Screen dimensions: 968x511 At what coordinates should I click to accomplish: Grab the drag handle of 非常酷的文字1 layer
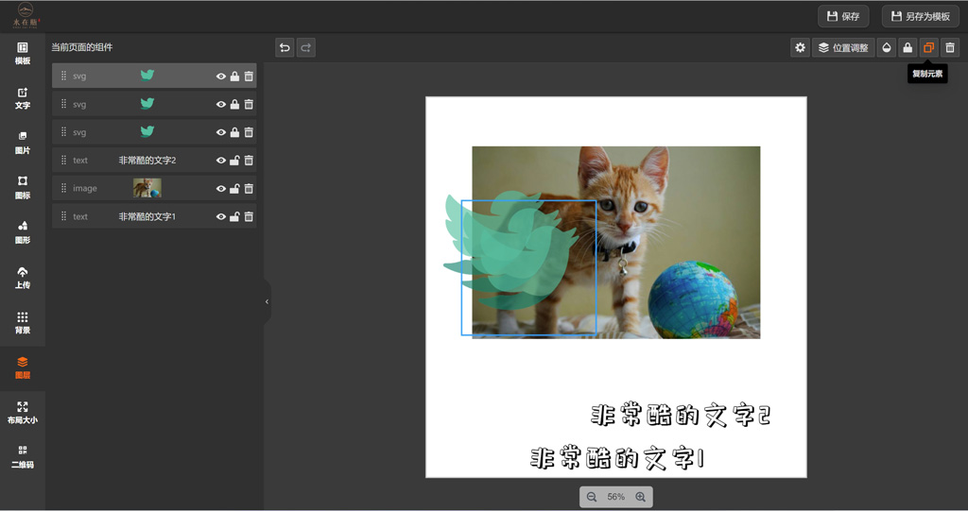[x=63, y=216]
